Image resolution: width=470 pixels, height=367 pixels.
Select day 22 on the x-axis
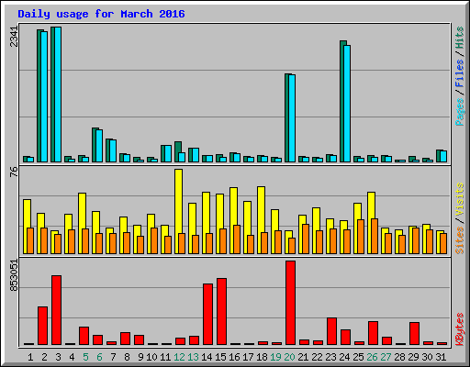pyautogui.click(x=317, y=357)
